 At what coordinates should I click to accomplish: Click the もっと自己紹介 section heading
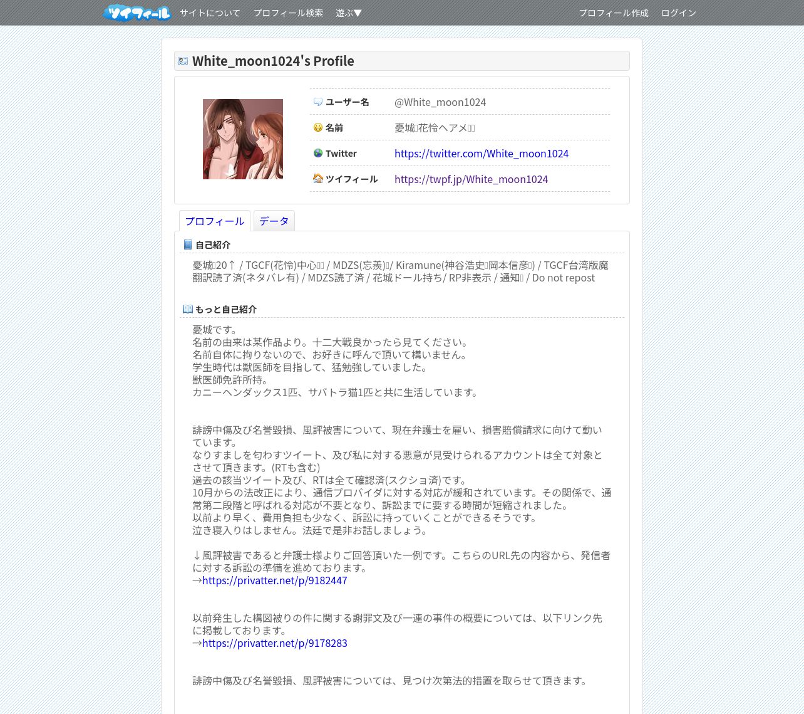(226, 310)
